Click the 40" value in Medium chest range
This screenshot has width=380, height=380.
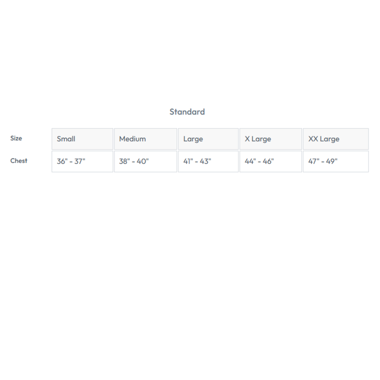click(x=142, y=161)
